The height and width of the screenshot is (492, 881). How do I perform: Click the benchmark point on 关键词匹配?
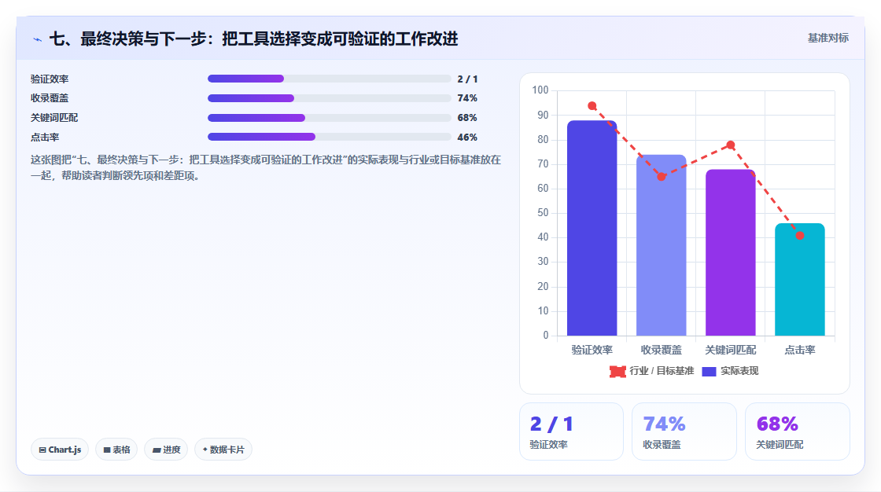pyautogui.click(x=731, y=145)
